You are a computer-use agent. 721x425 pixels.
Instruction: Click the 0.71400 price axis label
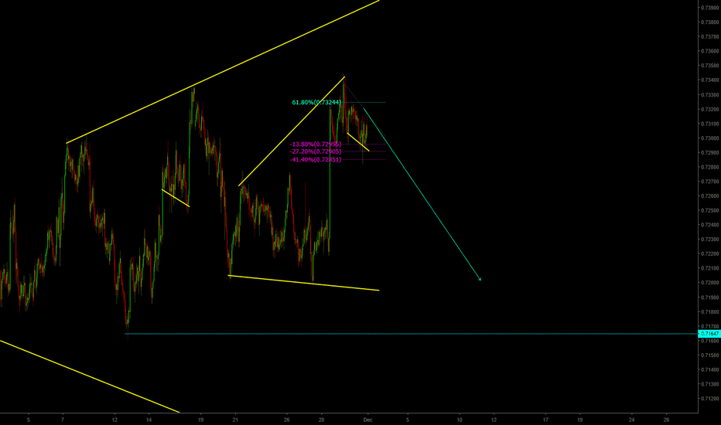coord(710,370)
